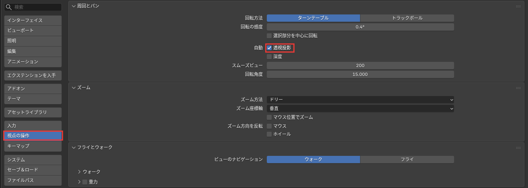The height and width of the screenshot is (188, 528).
Task: Go to the システム section
Action: 33,159
